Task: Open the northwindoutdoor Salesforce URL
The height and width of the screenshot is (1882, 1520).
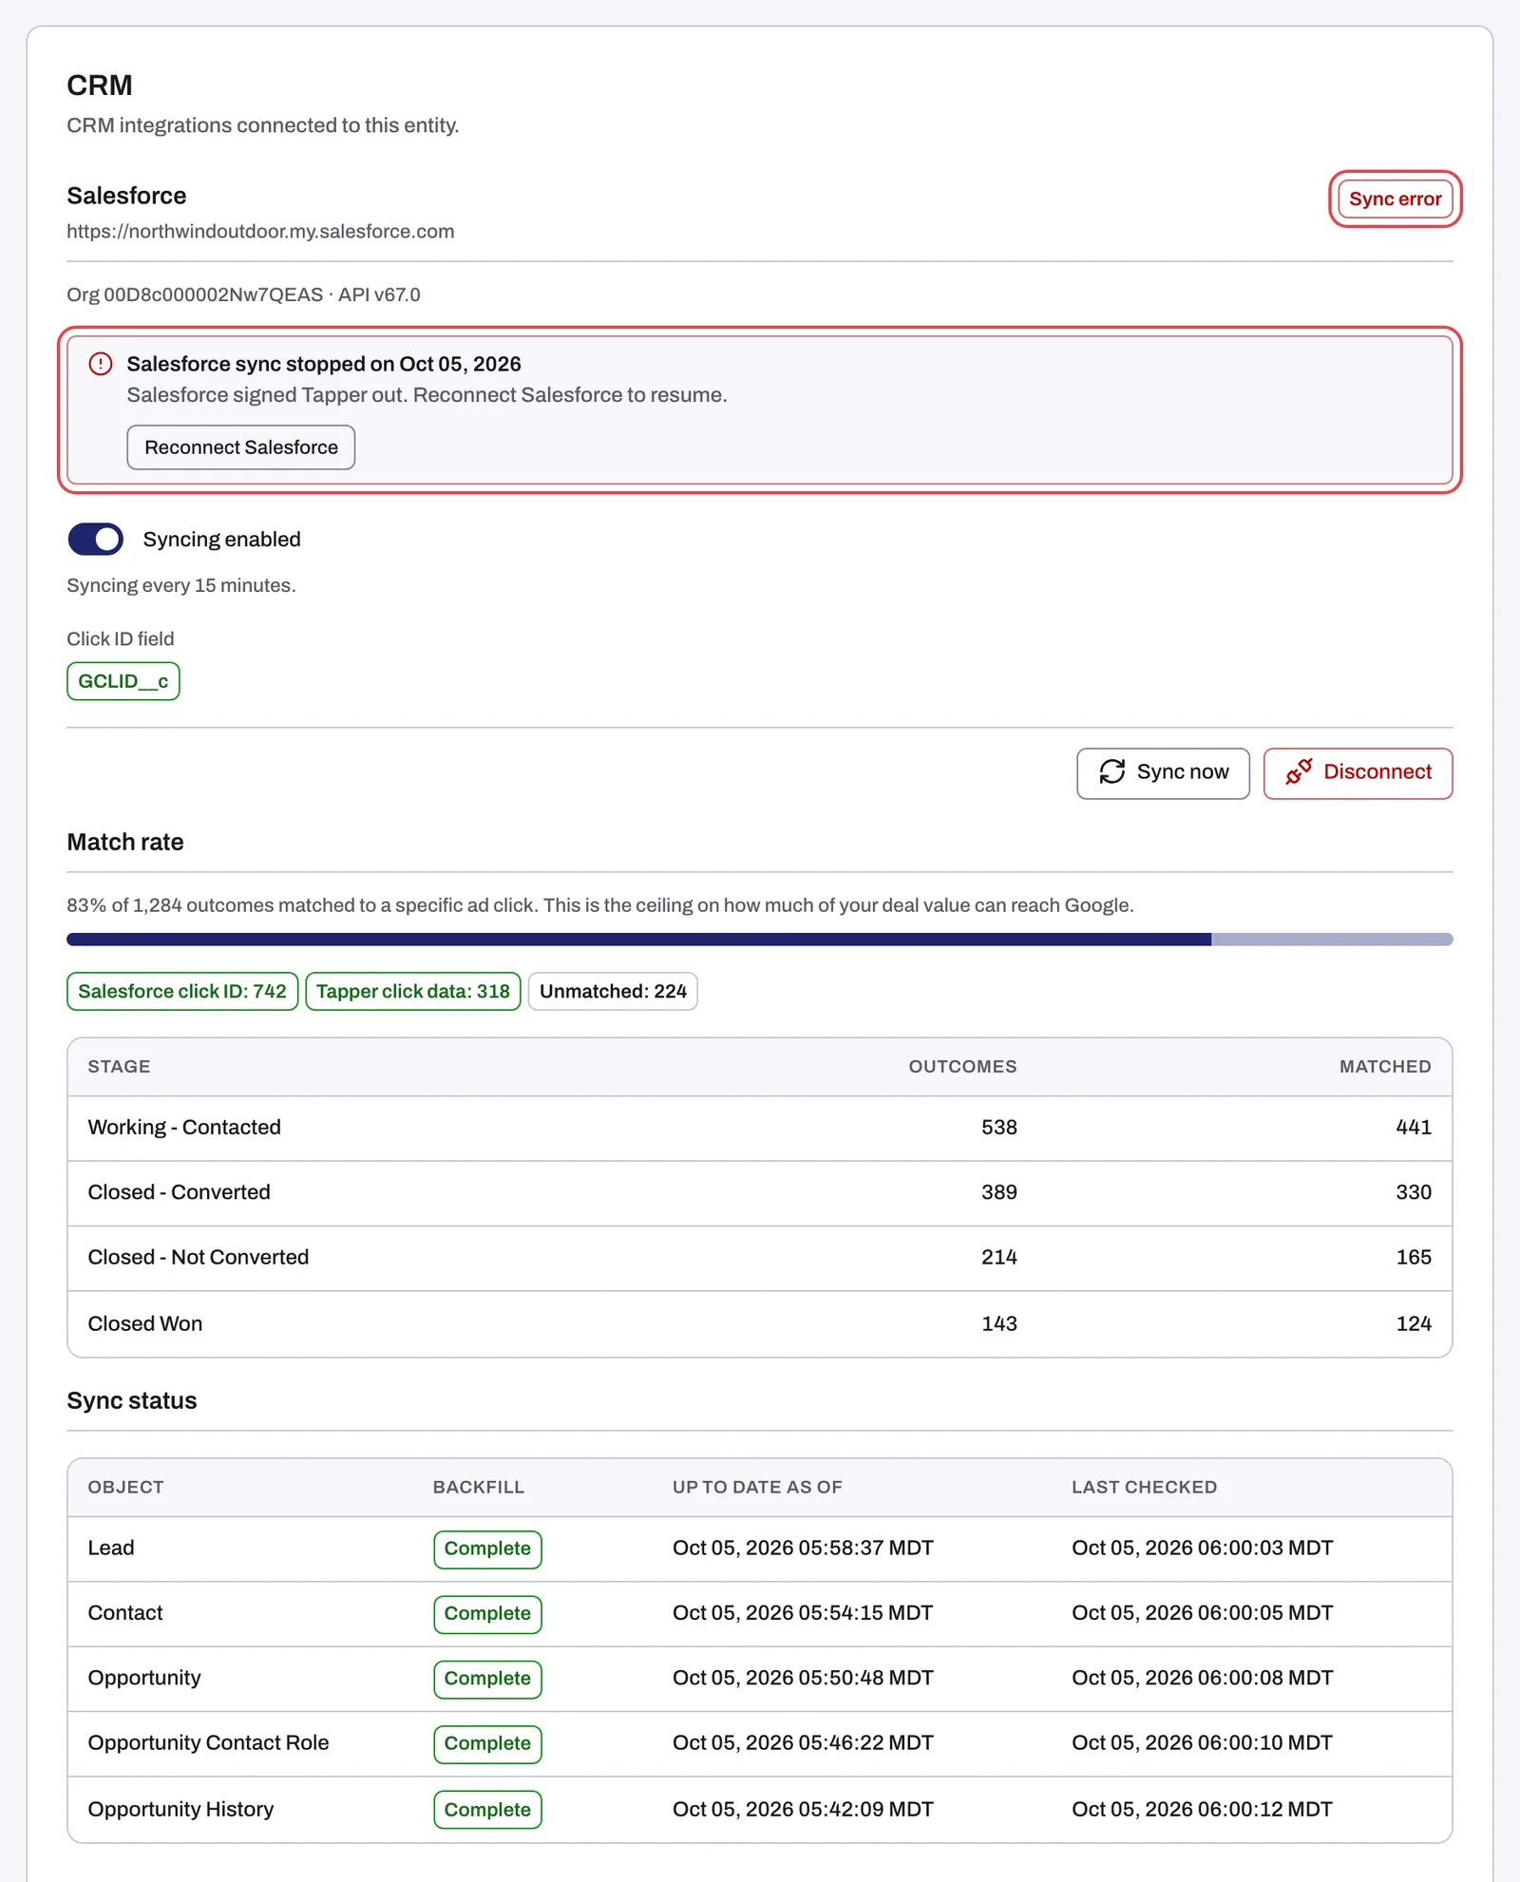Action: [x=260, y=232]
